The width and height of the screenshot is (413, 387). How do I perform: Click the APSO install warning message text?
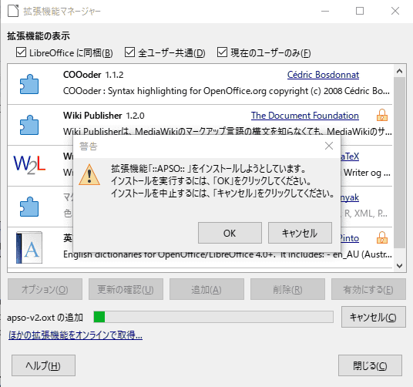[223, 181]
